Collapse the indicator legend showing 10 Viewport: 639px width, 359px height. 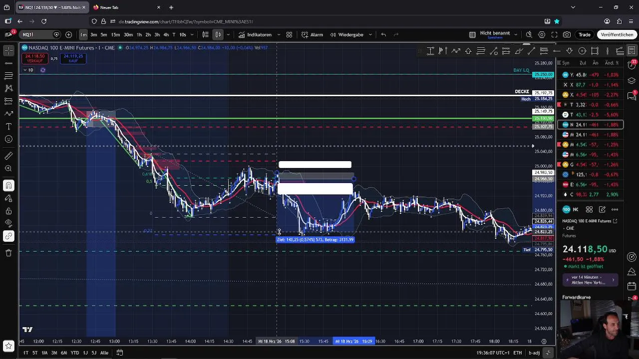[27, 70]
